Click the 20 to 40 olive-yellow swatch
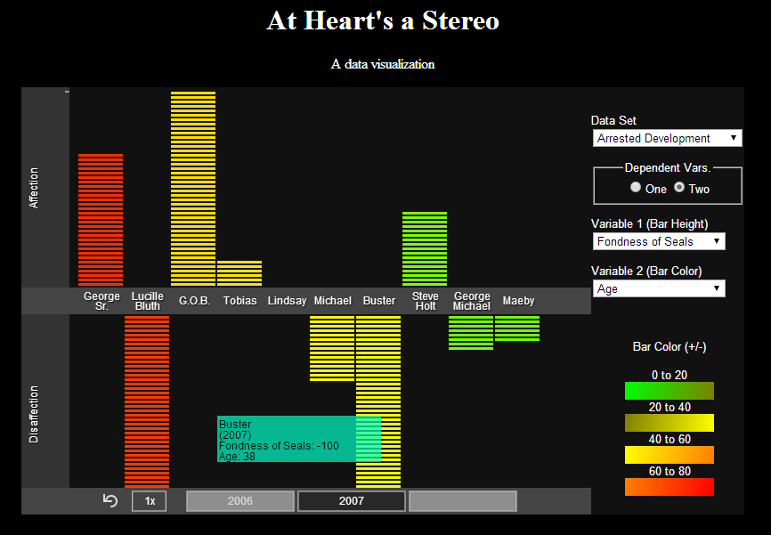This screenshot has height=535, width=771. 670,423
